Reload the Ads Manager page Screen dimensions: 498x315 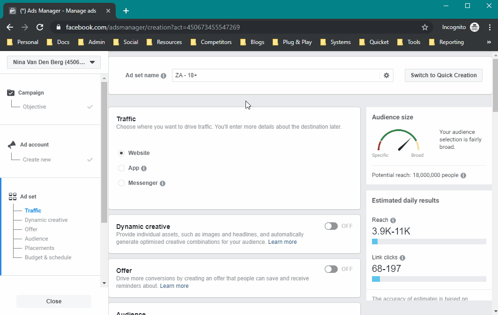40,27
